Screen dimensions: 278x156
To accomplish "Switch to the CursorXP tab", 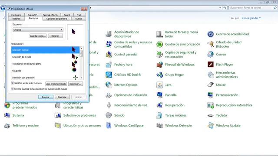I will click(x=32, y=15).
